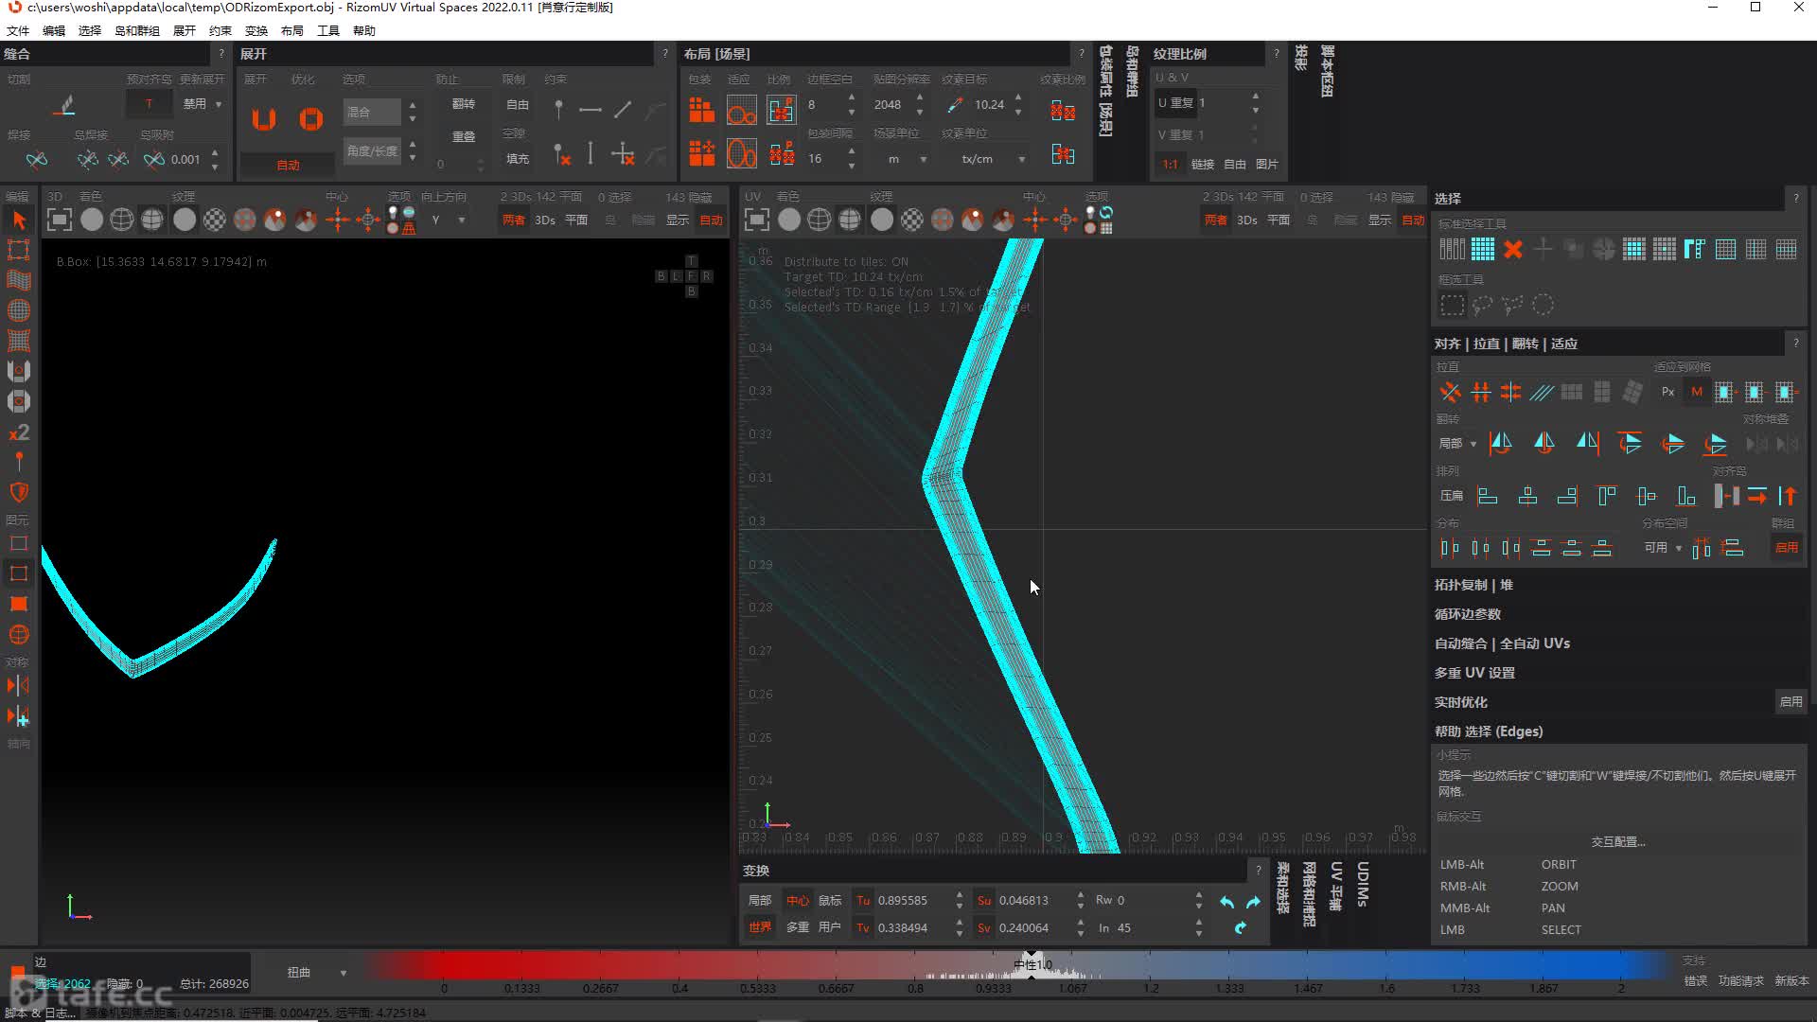
Task: Select the arrow pointer tool in edit sidebar
Action: point(19,220)
